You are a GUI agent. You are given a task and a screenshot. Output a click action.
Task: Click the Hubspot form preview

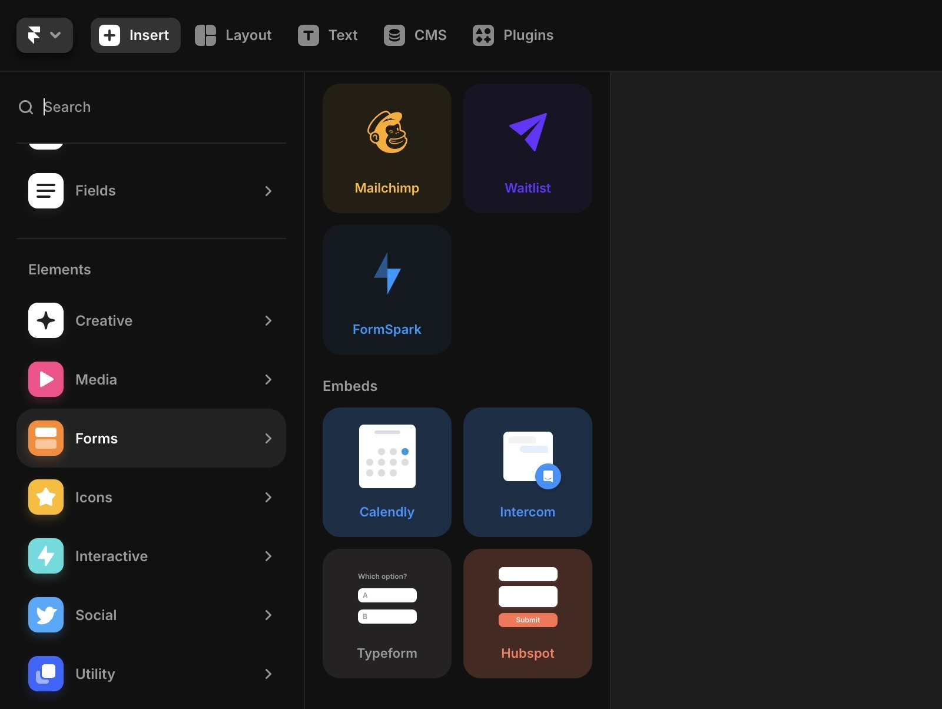[x=528, y=597]
